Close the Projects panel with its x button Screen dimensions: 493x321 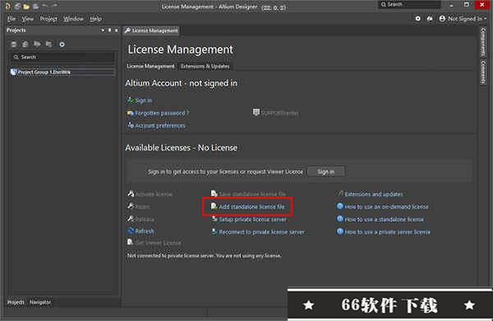pyautogui.click(x=117, y=30)
